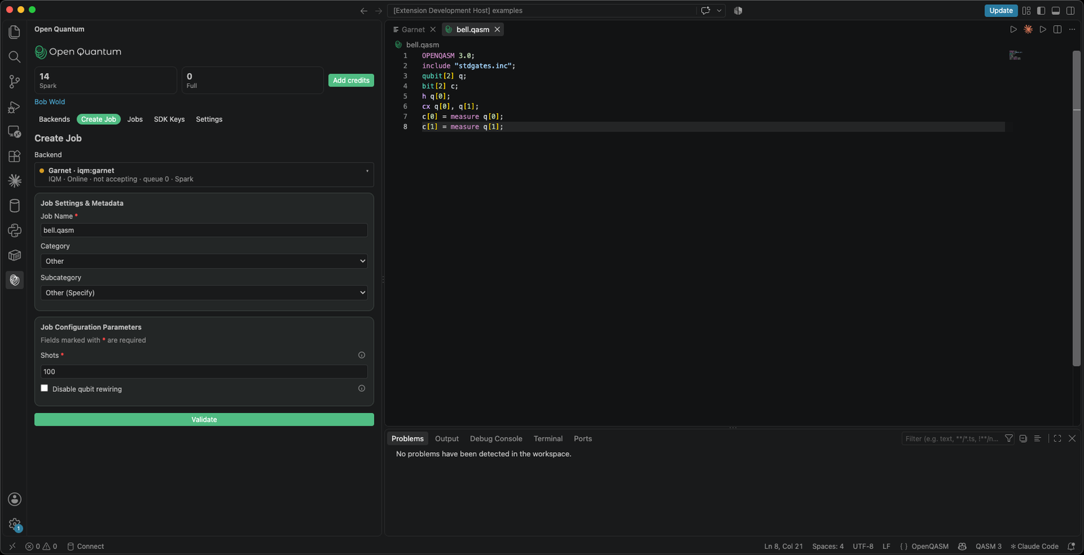The height and width of the screenshot is (555, 1084).
Task: Click the orange Claude icon in editor toolbar
Action: (x=1028, y=29)
